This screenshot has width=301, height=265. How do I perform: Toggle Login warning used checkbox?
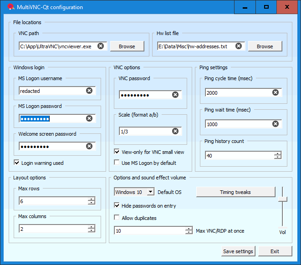coord(17,163)
